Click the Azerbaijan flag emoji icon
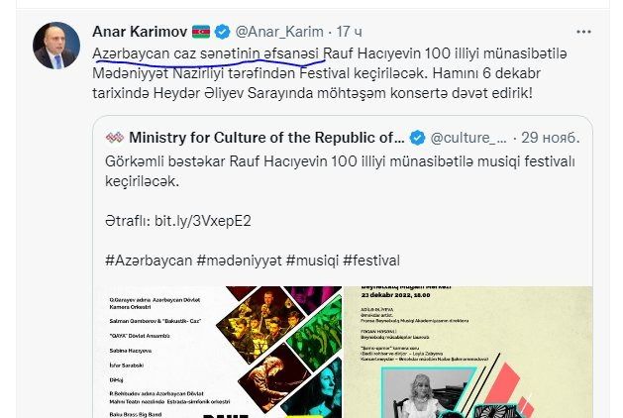Image resolution: width=623 pixels, height=418 pixels. [201, 32]
